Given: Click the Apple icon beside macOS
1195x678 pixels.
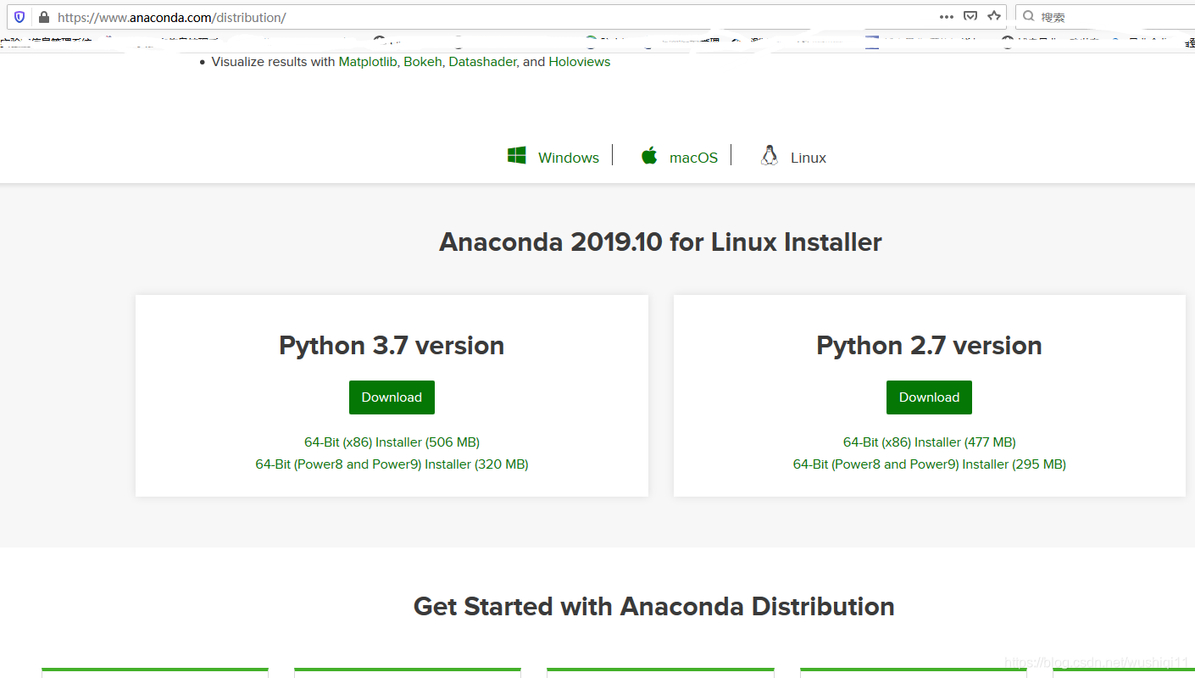Looking at the screenshot, I should click(x=649, y=155).
